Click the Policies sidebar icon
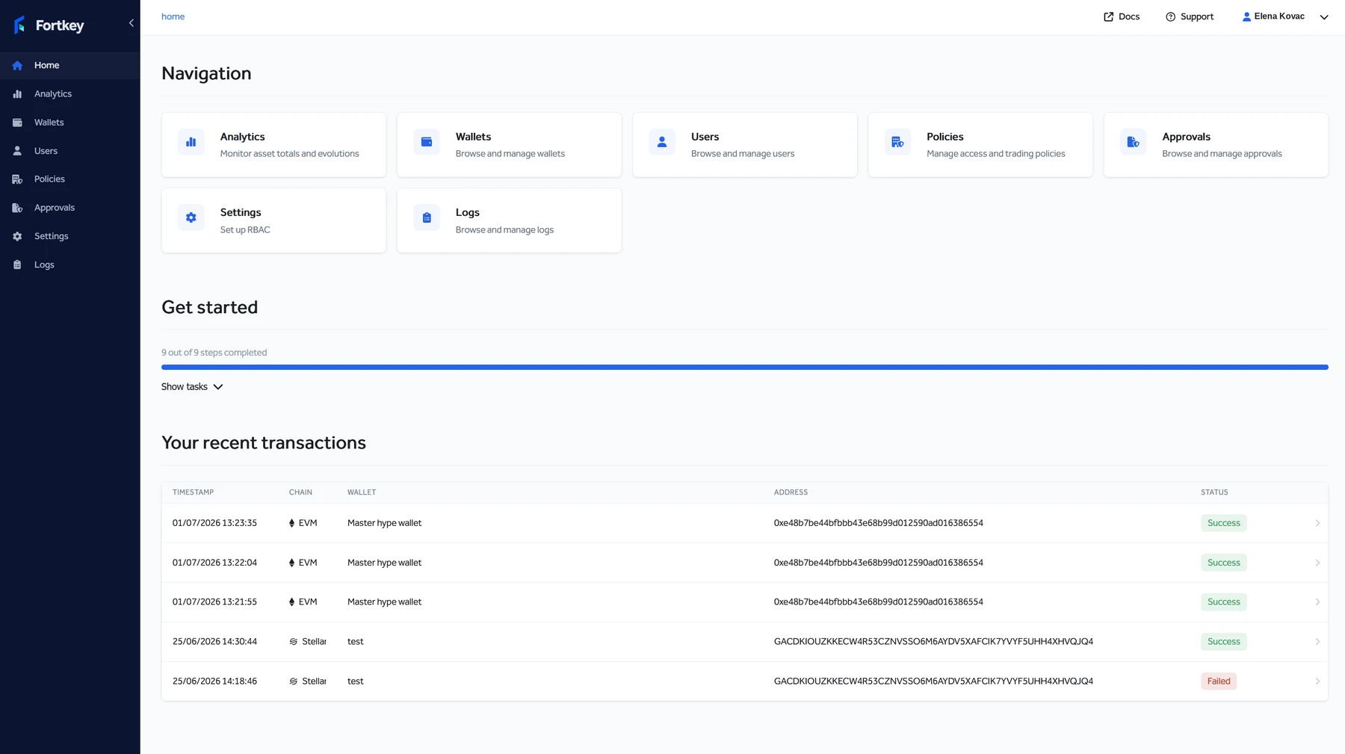Screen dimensions: 1345x754 [17, 179]
